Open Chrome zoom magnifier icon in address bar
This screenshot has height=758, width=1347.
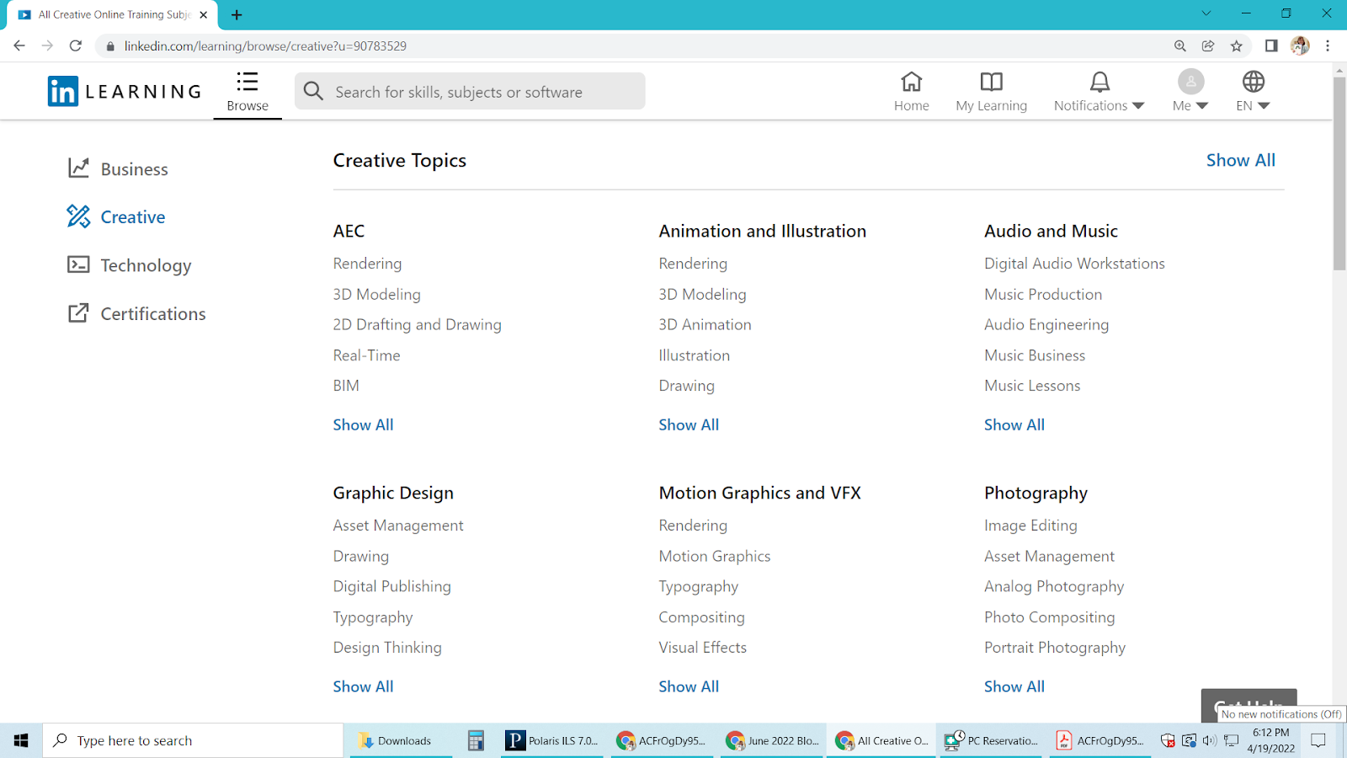tap(1180, 46)
